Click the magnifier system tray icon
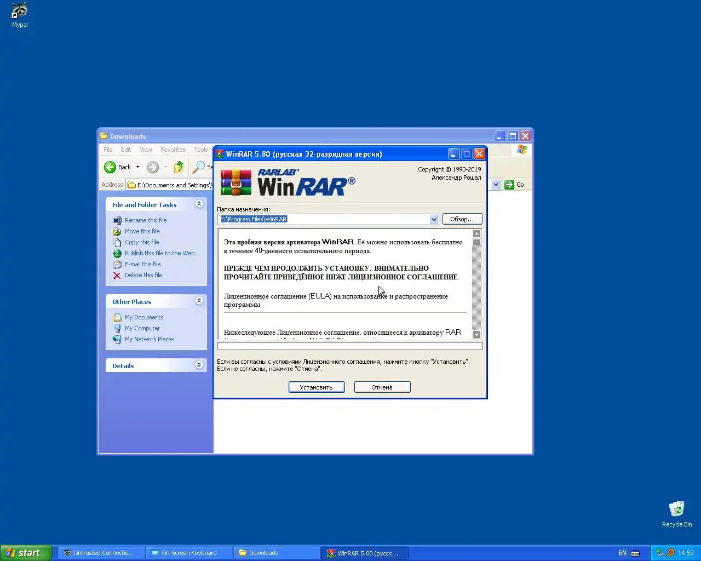Viewport: 701px width, 561px height. [x=670, y=553]
